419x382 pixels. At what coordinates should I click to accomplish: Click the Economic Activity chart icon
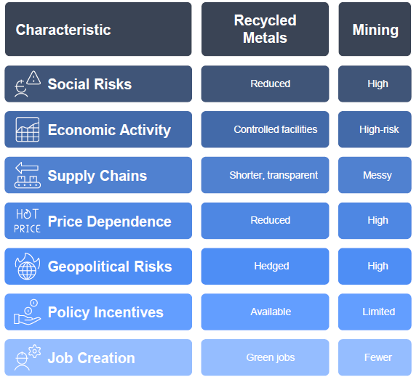point(28,129)
